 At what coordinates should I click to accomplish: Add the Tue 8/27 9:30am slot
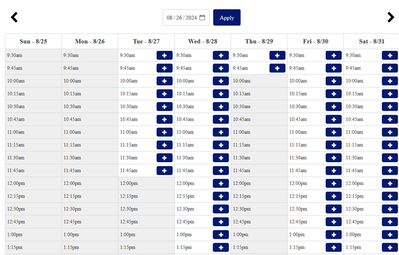tap(164, 56)
